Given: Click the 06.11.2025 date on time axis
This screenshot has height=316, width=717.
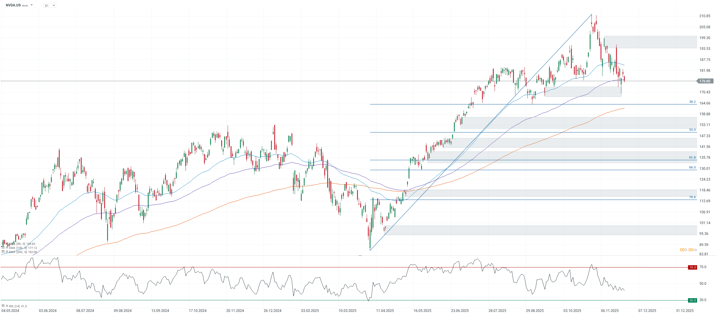Looking at the screenshot, I should coord(610,310).
